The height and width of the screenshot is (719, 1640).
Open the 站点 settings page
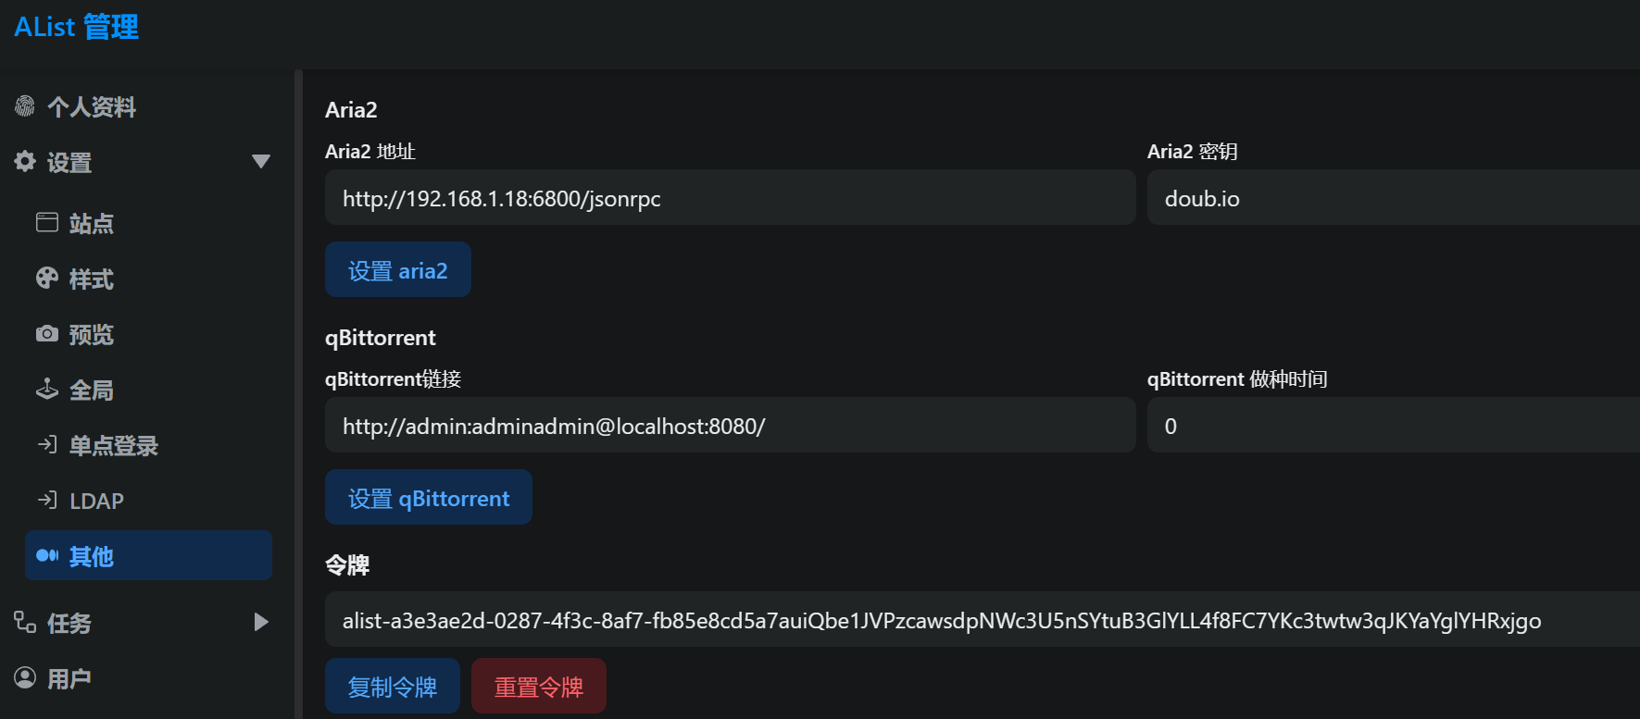[92, 222]
